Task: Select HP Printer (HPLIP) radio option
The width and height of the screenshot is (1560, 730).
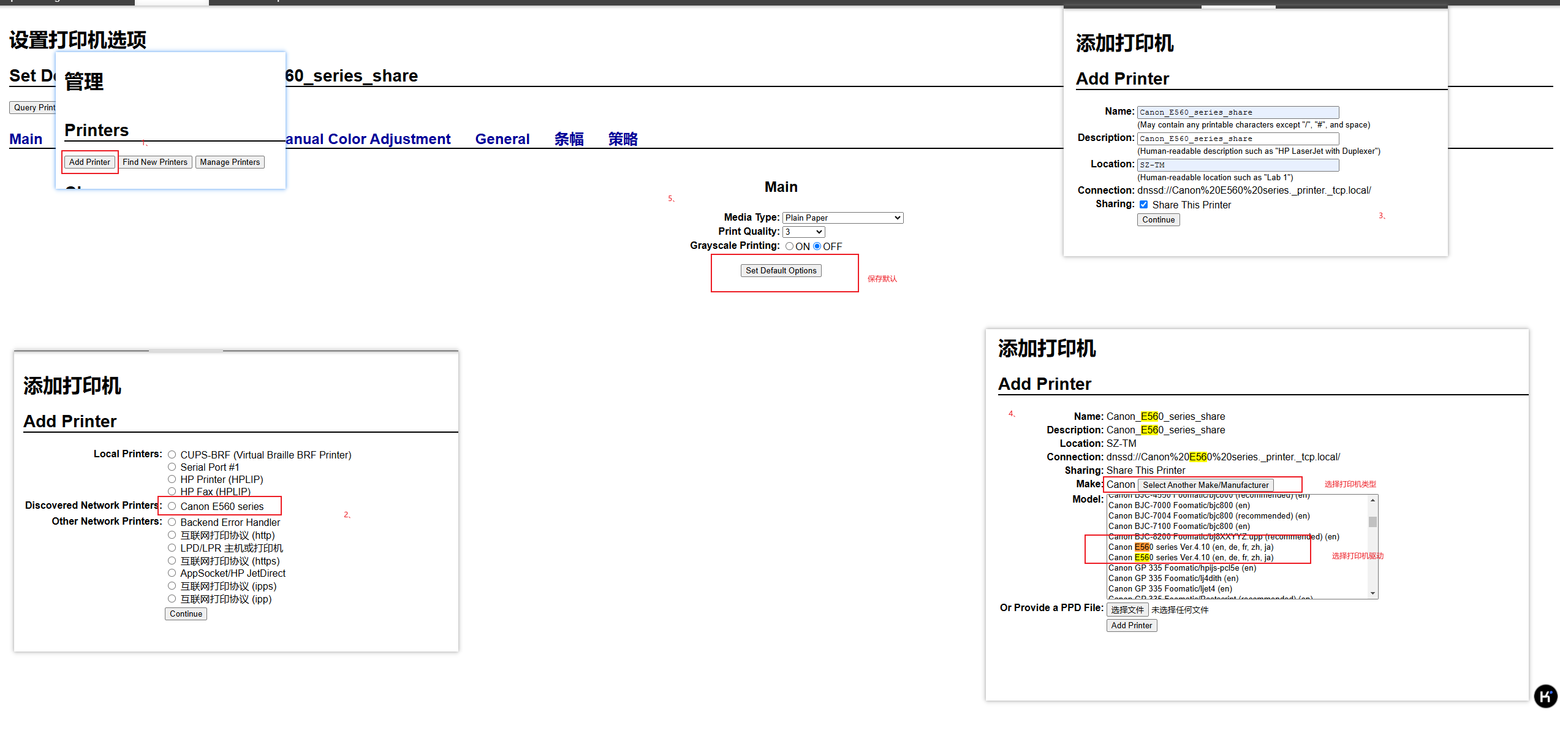Action: (x=172, y=479)
